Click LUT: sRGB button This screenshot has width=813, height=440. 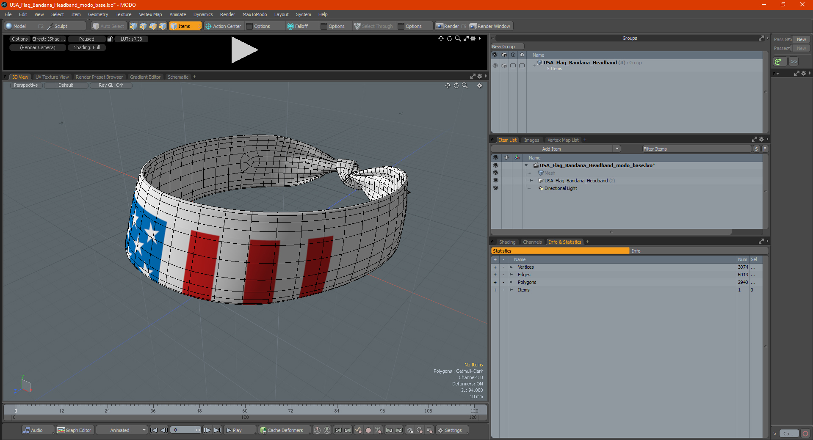[131, 39]
